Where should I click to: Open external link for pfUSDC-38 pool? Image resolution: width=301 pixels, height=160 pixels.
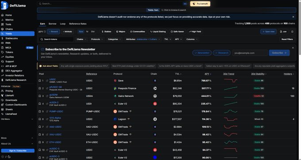[x=47, y=88]
